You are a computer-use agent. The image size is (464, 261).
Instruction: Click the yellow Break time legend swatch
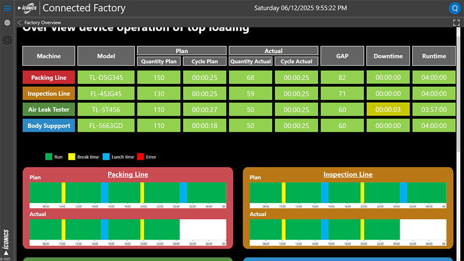click(x=72, y=157)
